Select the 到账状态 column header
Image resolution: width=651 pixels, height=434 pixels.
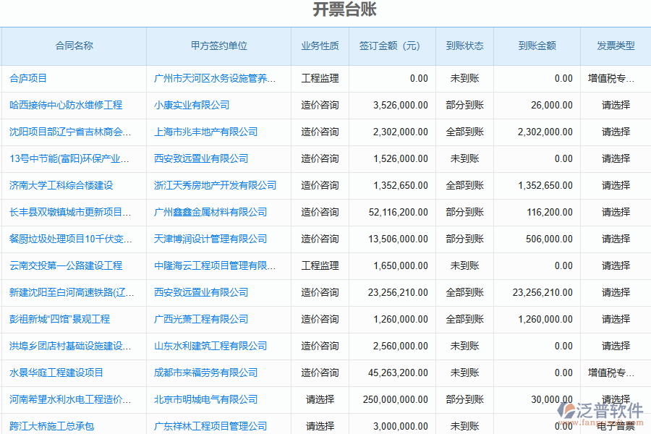tap(466, 46)
